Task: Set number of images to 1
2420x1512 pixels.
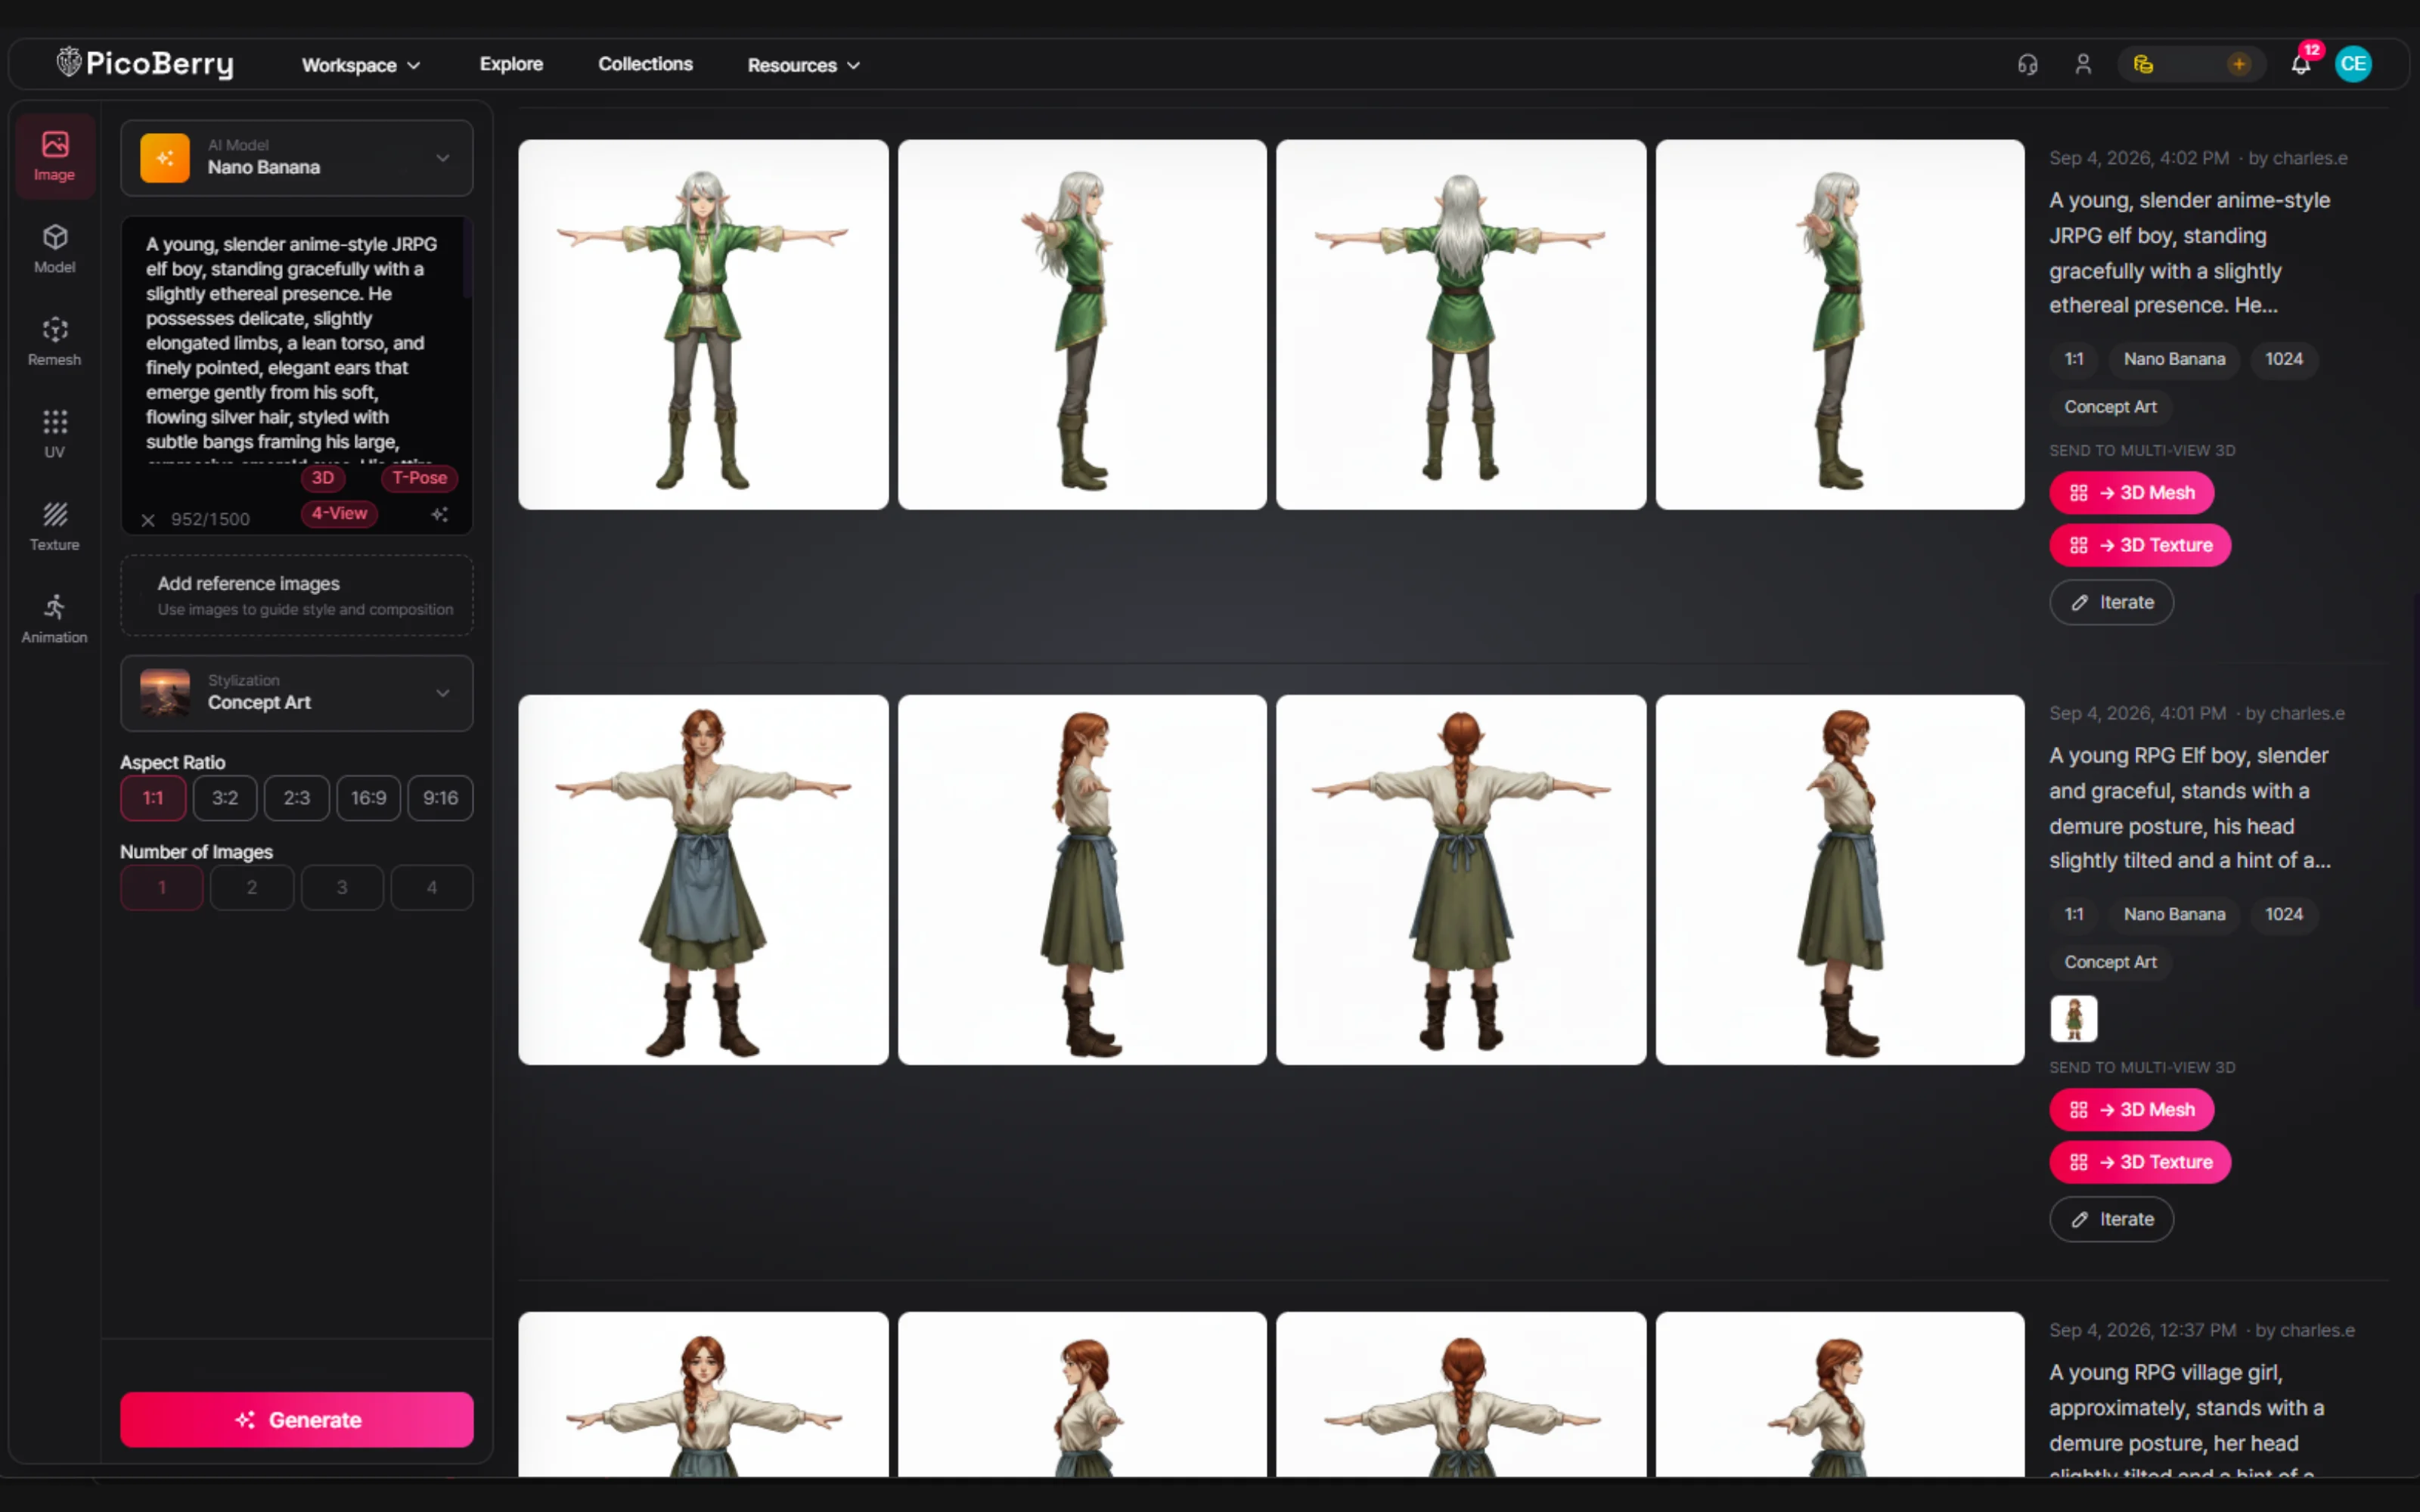Action: point(162,888)
